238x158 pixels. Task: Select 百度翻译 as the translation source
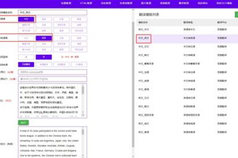26,64
